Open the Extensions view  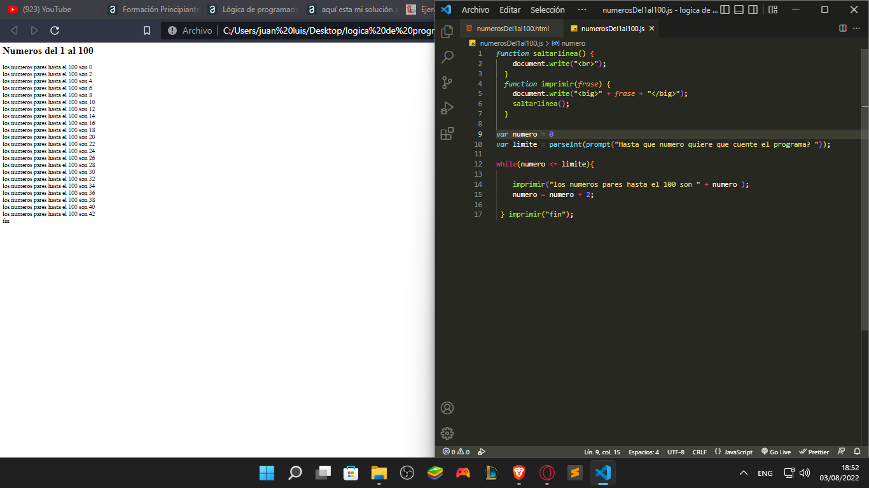[447, 133]
